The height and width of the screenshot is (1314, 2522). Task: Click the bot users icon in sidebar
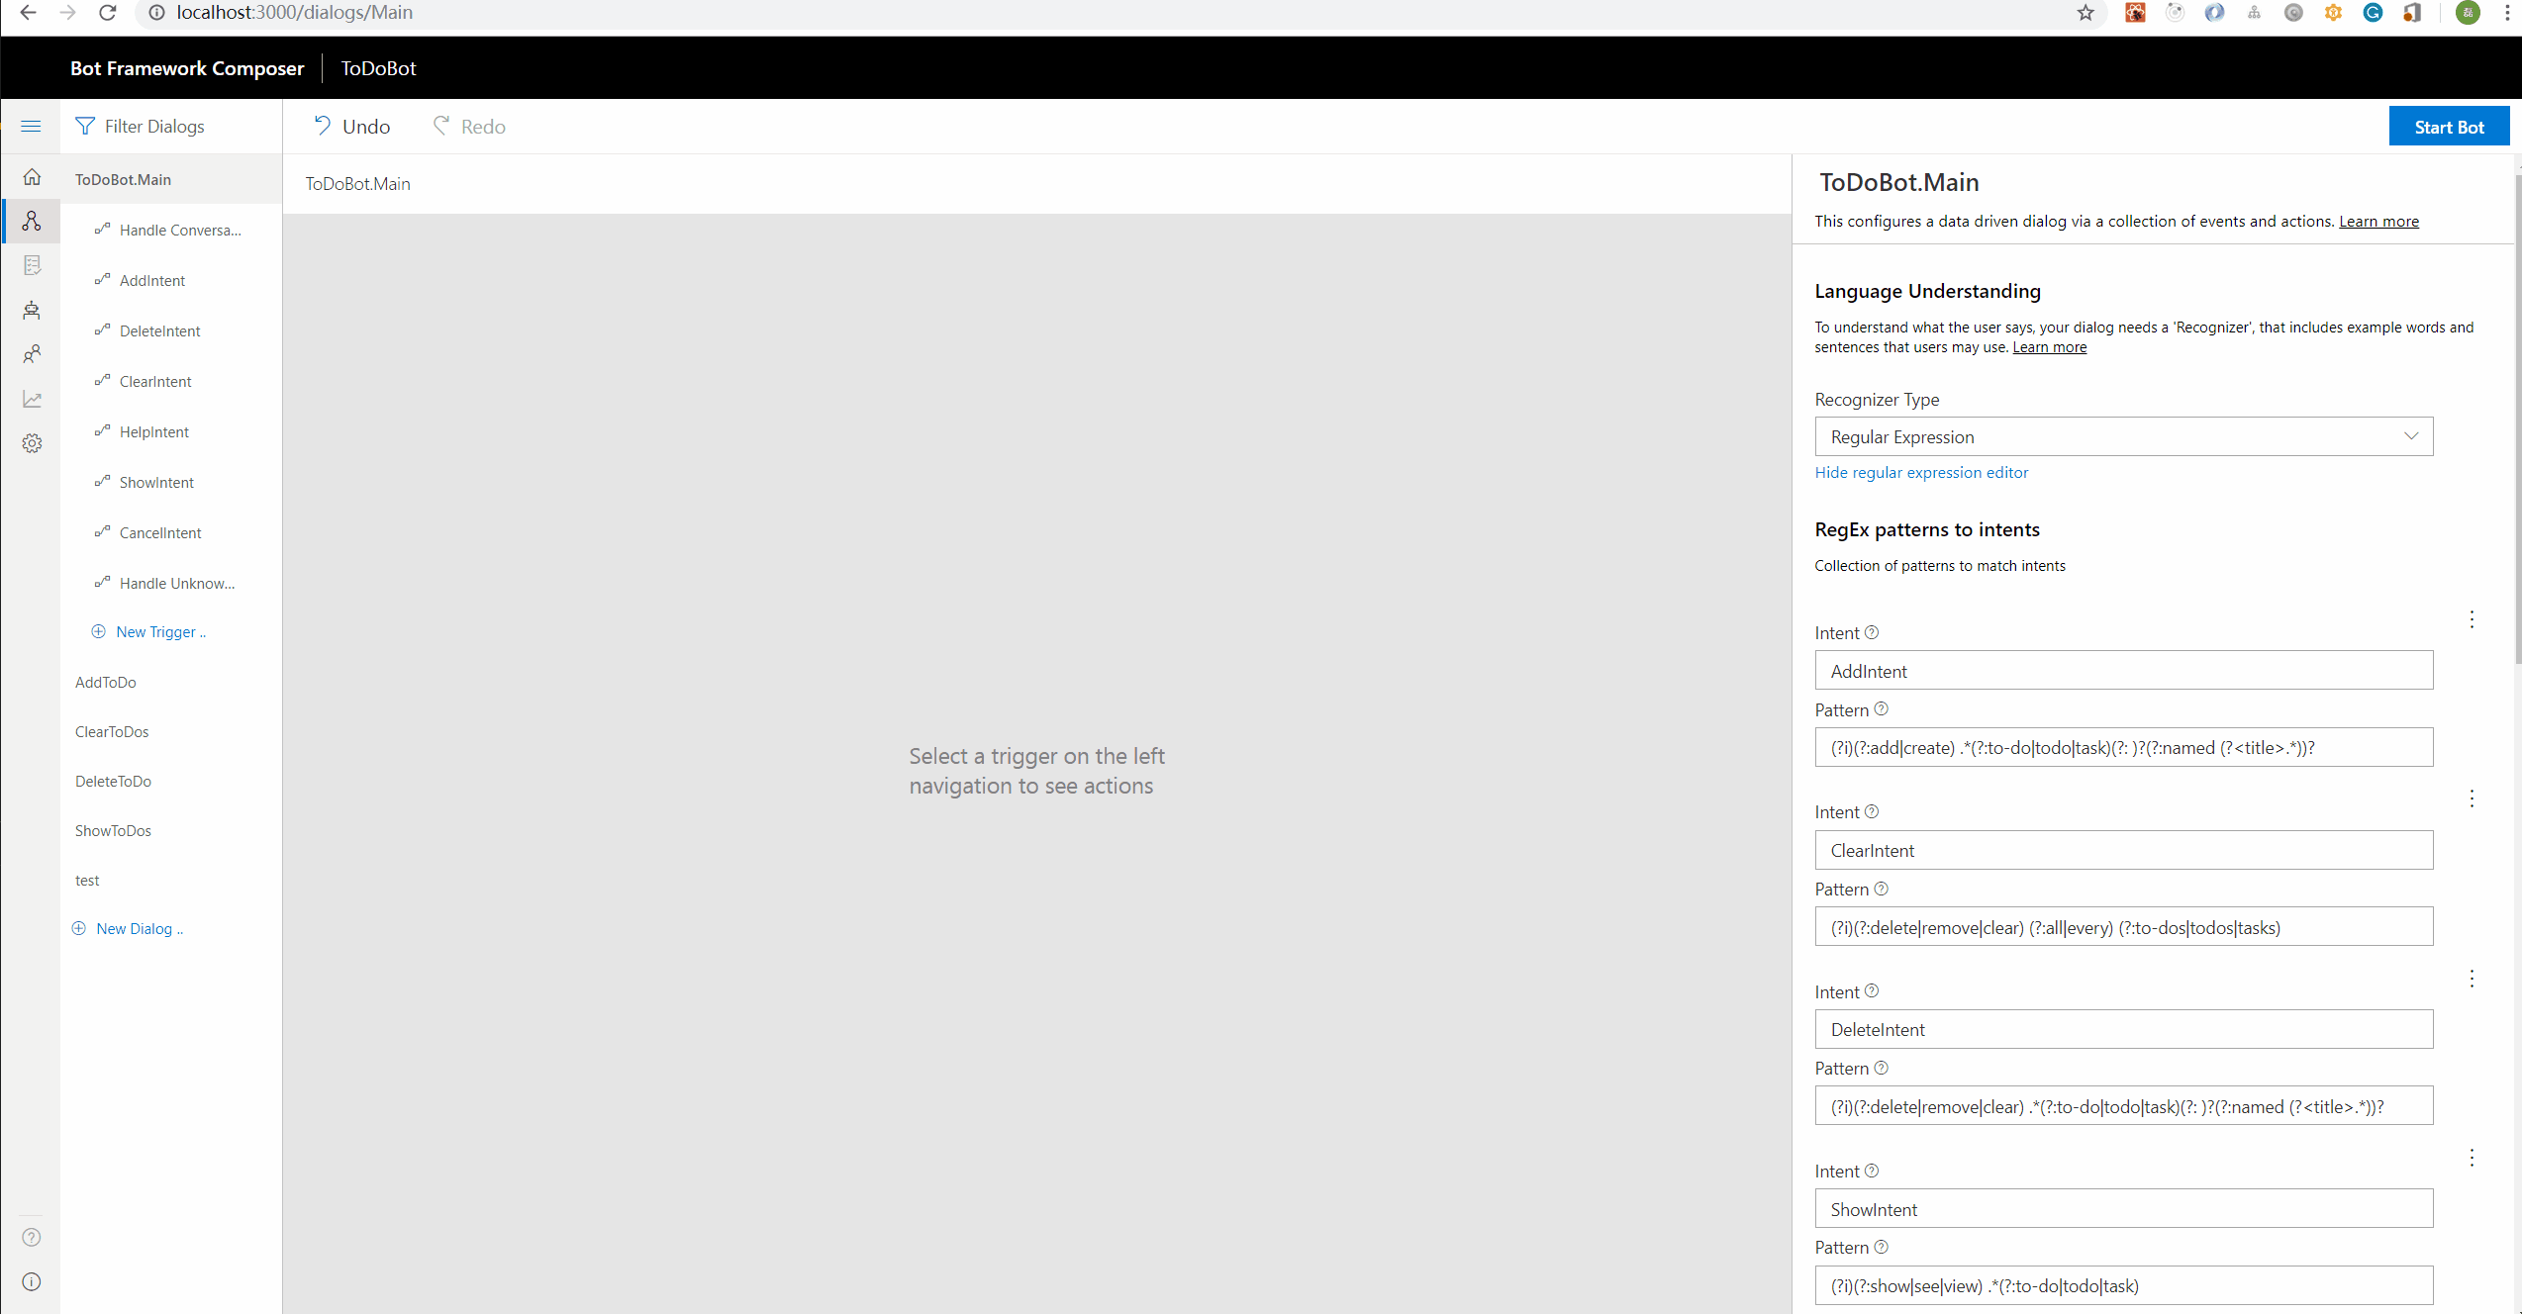[x=32, y=354]
